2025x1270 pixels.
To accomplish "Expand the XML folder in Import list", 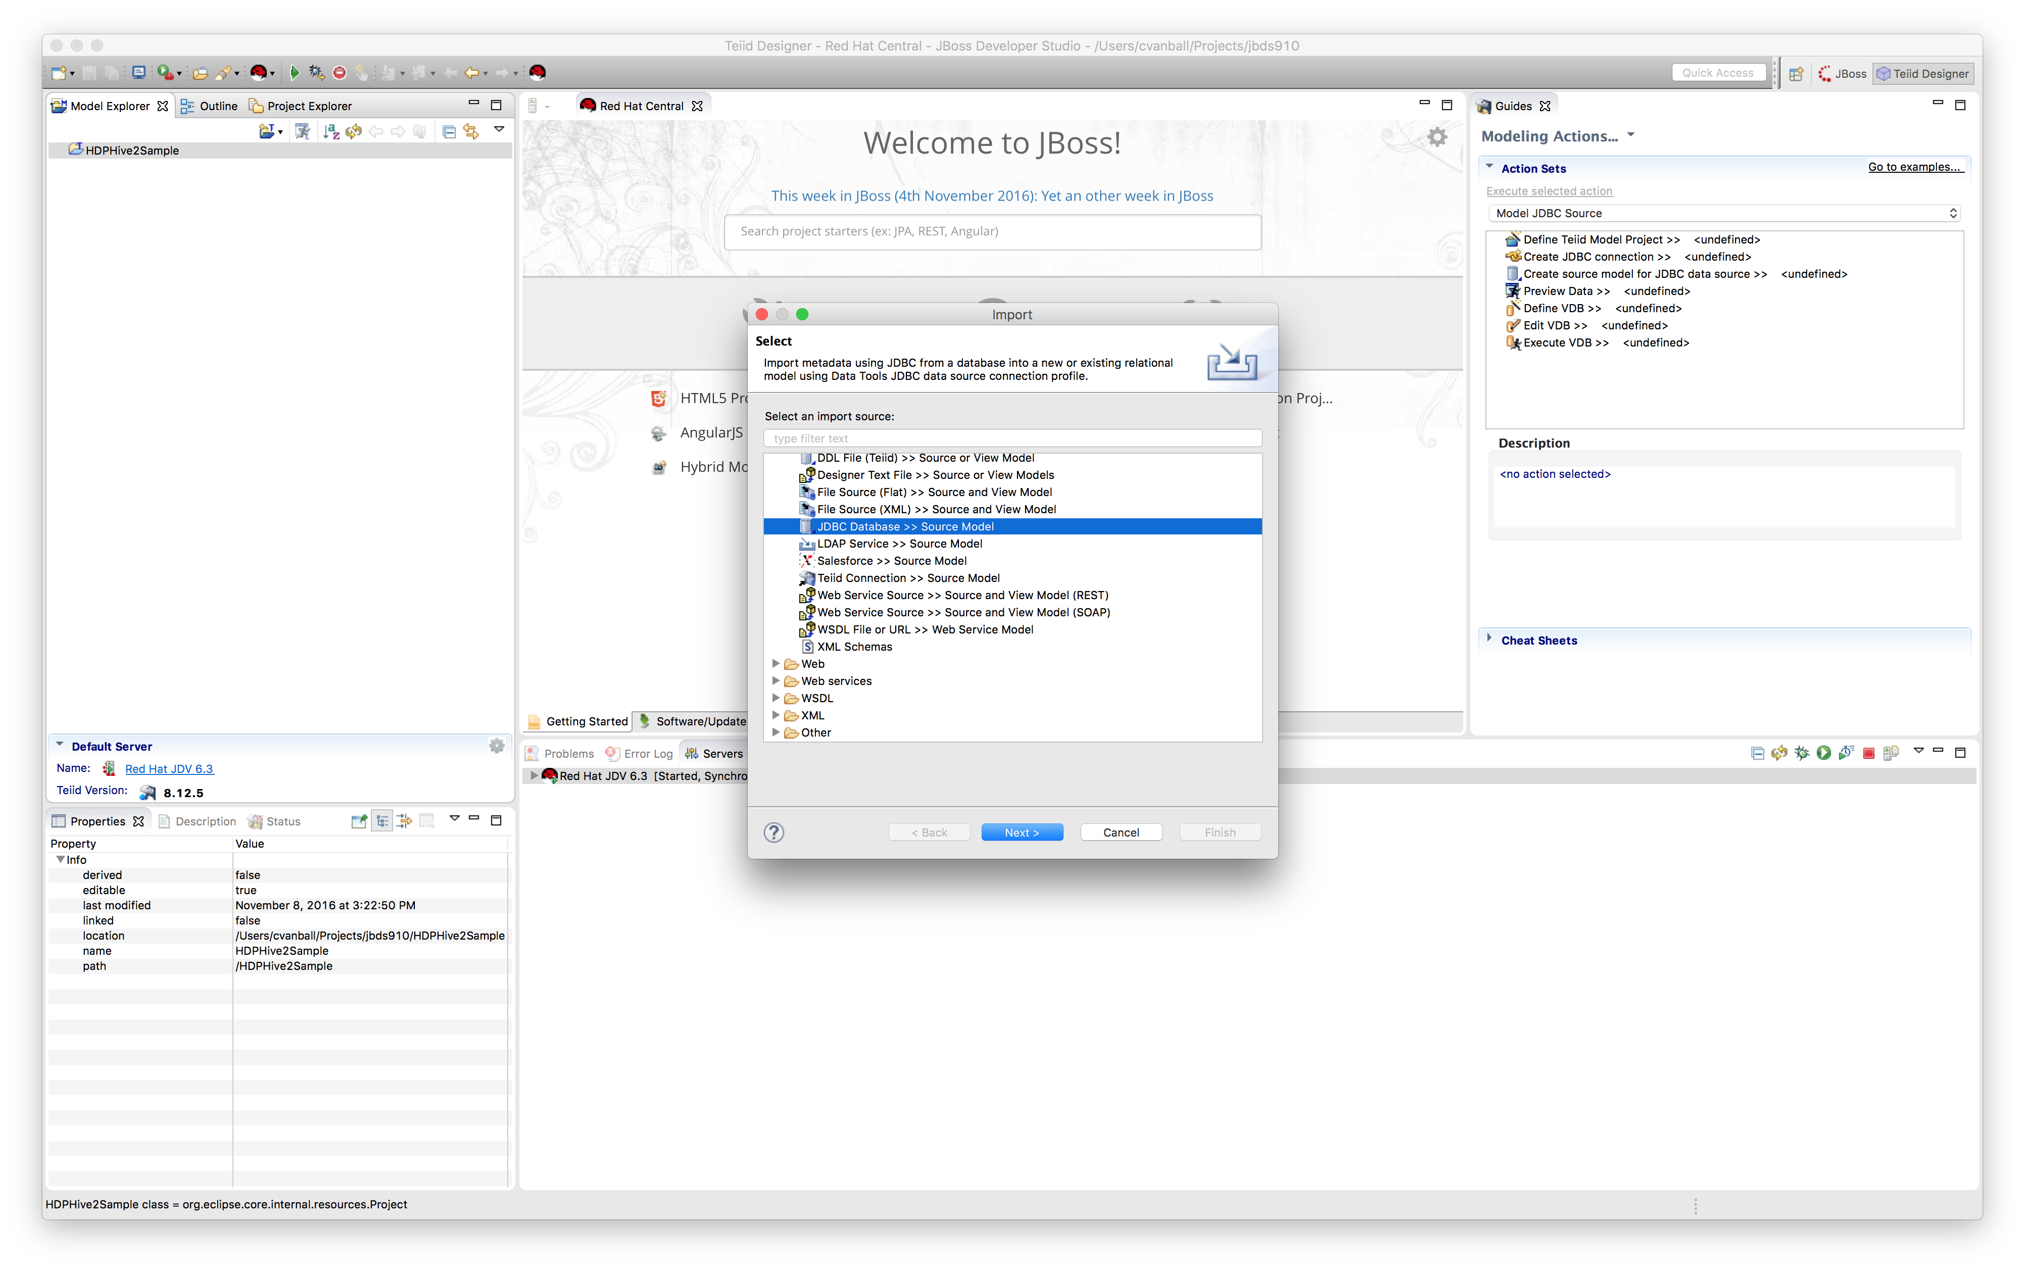I will tap(775, 716).
